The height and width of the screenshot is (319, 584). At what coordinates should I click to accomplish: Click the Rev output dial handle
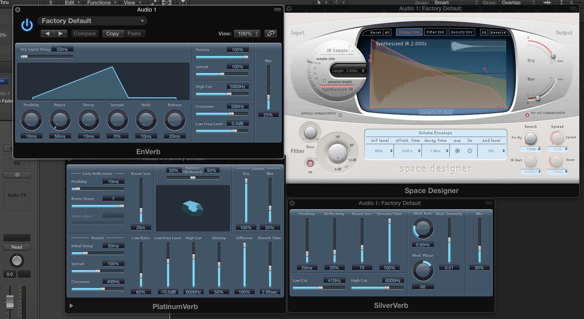coord(538,98)
